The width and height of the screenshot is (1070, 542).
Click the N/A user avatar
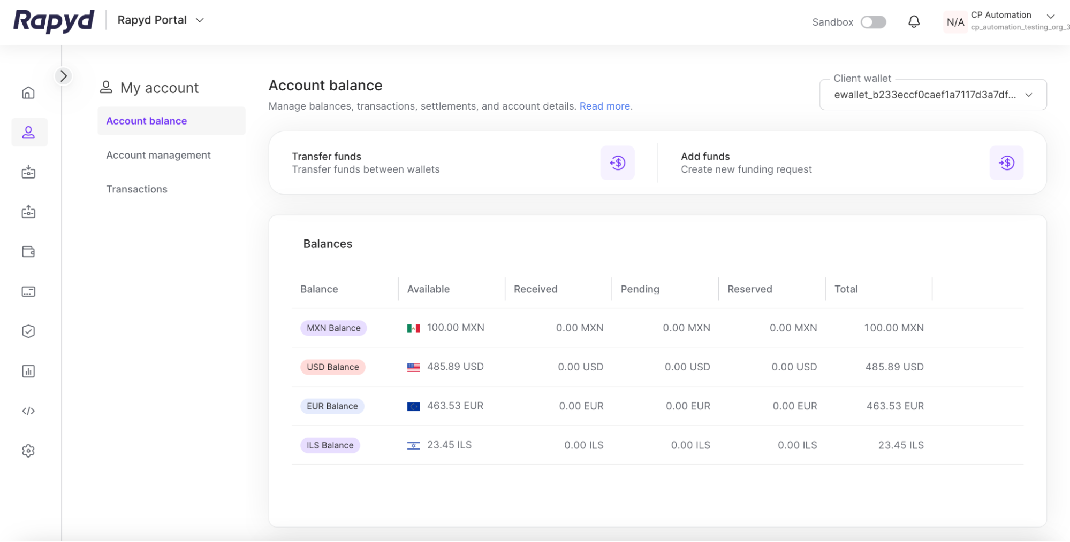click(x=955, y=22)
